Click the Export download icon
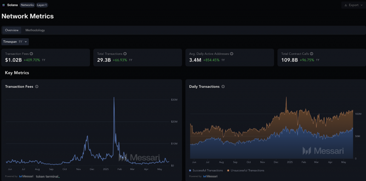This screenshot has width=366, height=181. (346, 5)
